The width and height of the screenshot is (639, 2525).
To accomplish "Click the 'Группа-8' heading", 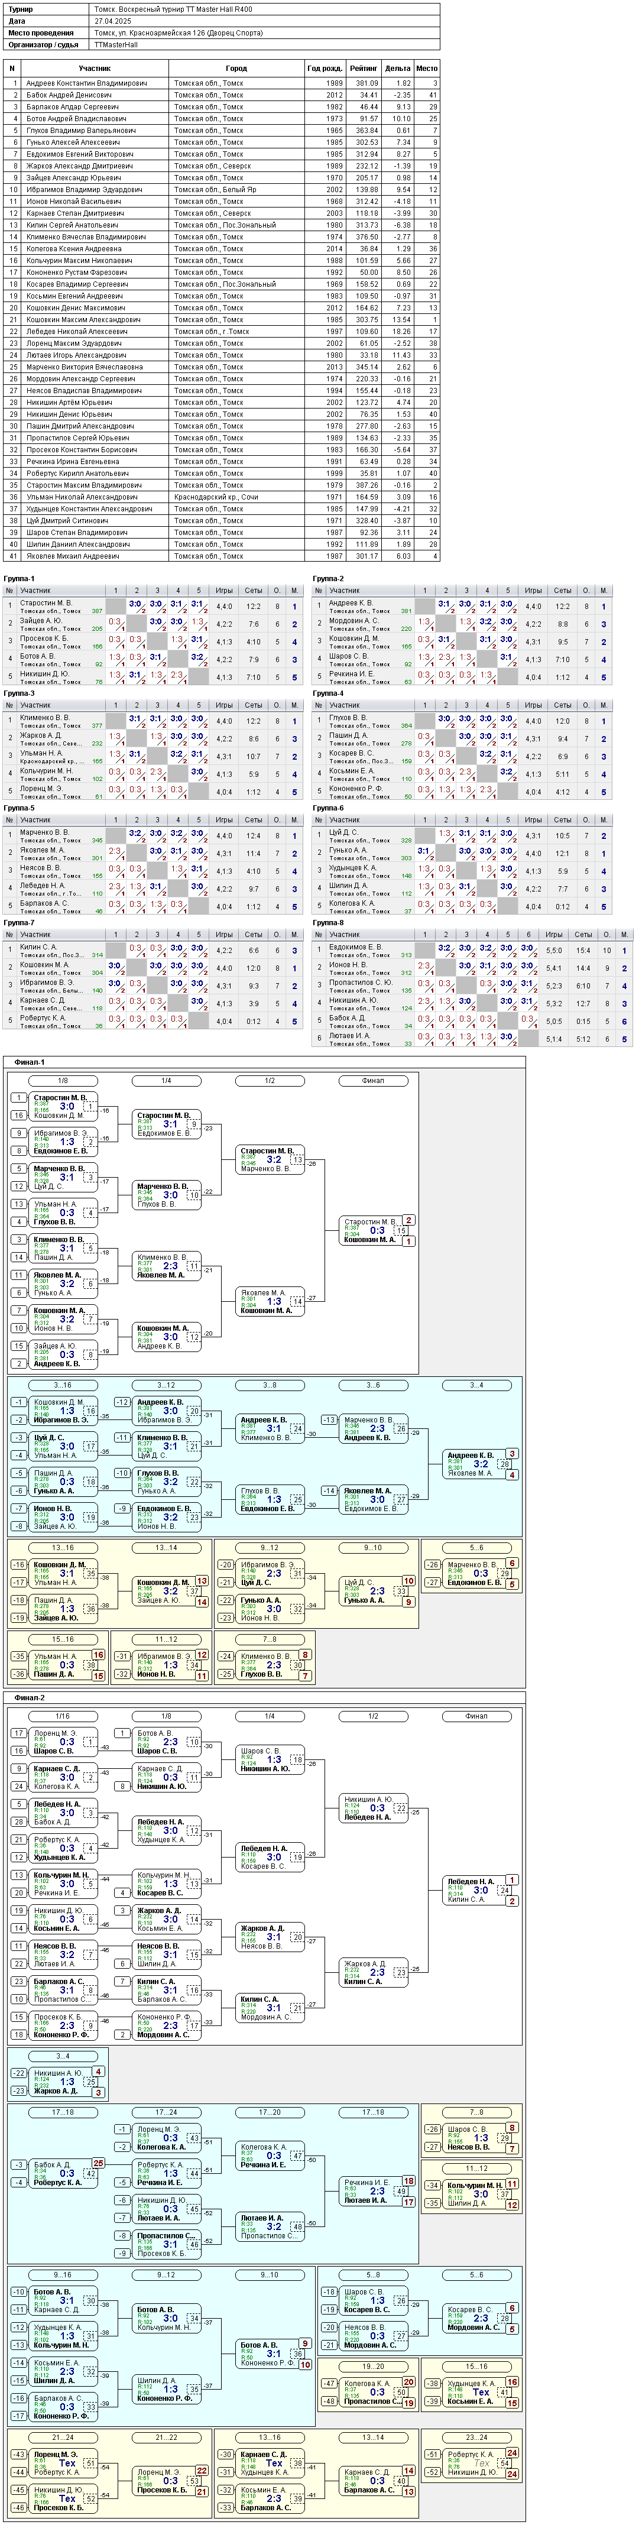I will pyautogui.click(x=328, y=922).
